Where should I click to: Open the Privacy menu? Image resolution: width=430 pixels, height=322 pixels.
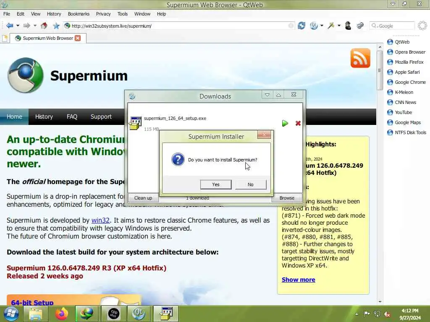point(103,14)
